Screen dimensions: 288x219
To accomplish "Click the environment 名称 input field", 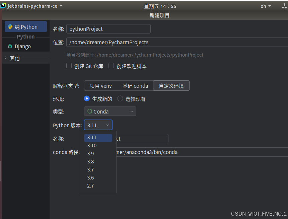I will click(x=142, y=139).
